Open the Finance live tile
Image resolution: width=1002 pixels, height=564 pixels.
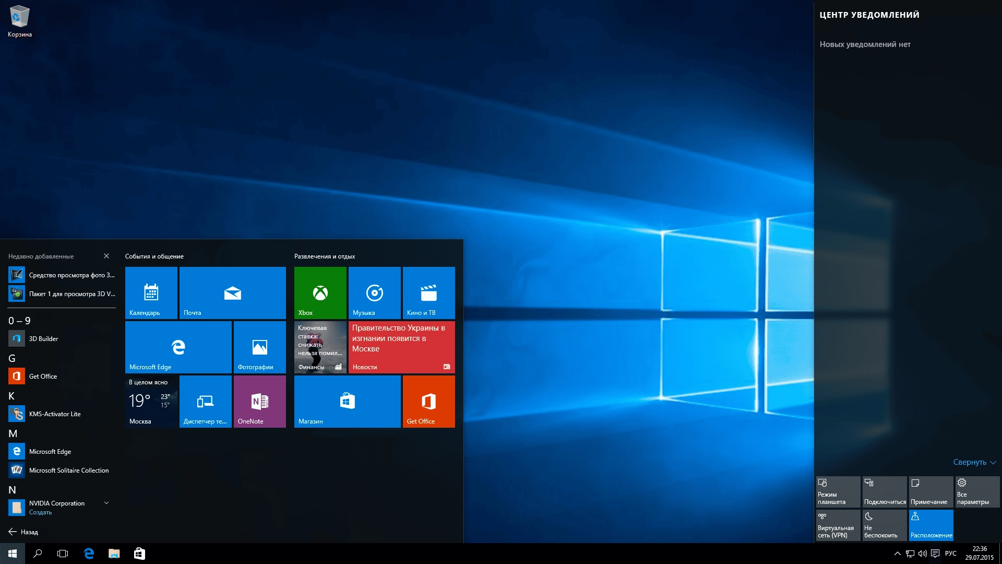pyautogui.click(x=320, y=347)
